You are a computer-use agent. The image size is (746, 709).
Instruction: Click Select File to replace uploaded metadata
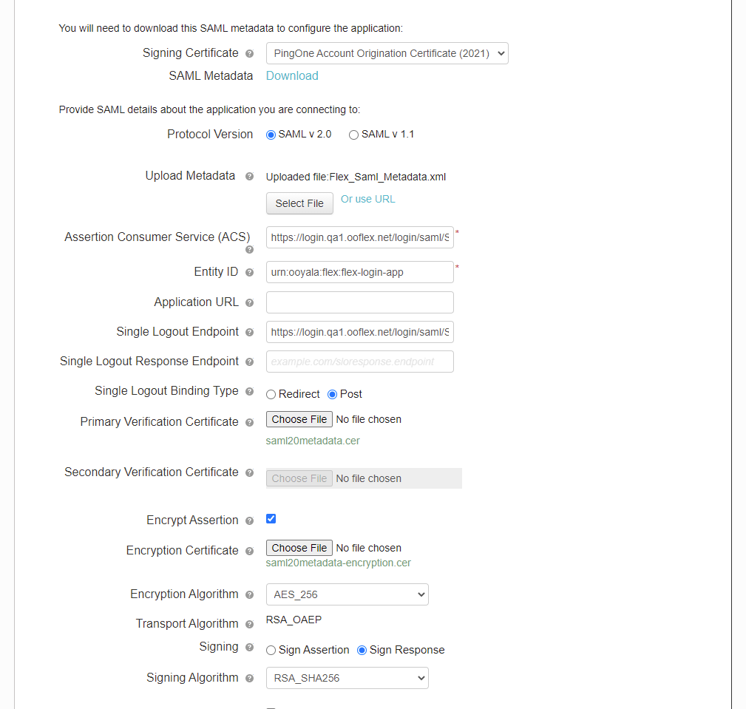tap(299, 203)
